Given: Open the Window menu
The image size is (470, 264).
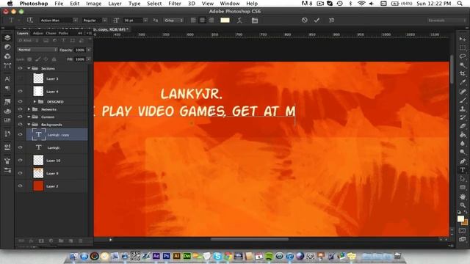Looking at the screenshot, I should [230, 4].
